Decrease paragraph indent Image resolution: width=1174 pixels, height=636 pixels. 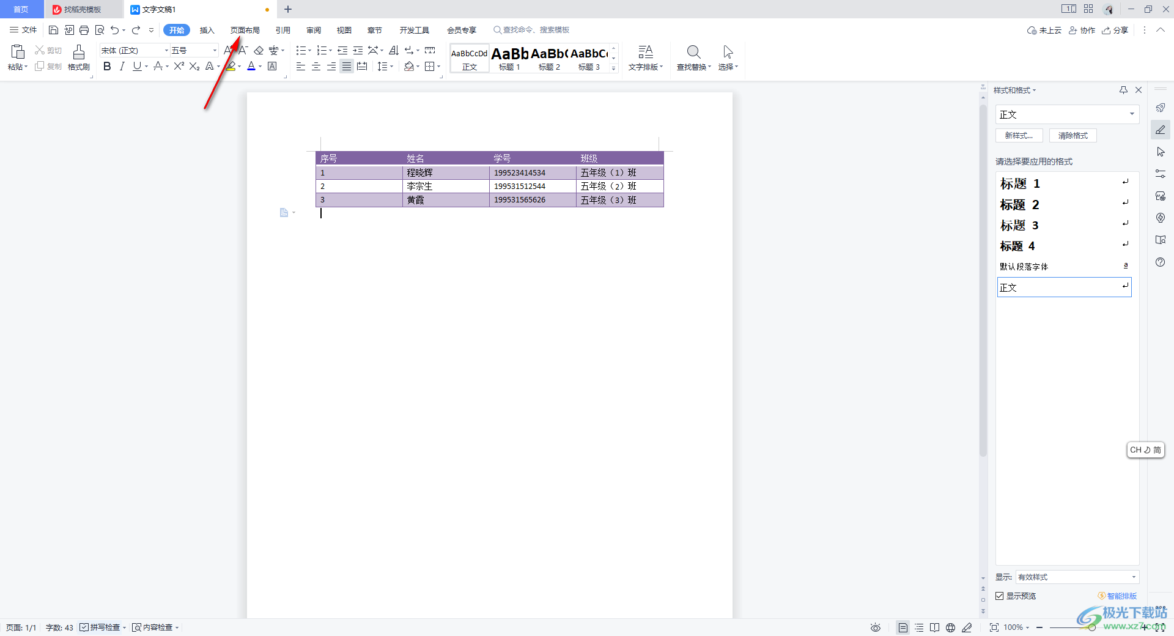click(342, 50)
